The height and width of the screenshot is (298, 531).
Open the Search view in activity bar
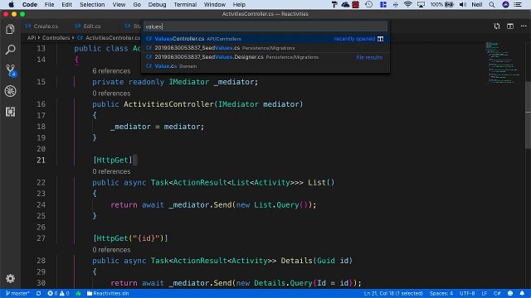(x=10, y=50)
